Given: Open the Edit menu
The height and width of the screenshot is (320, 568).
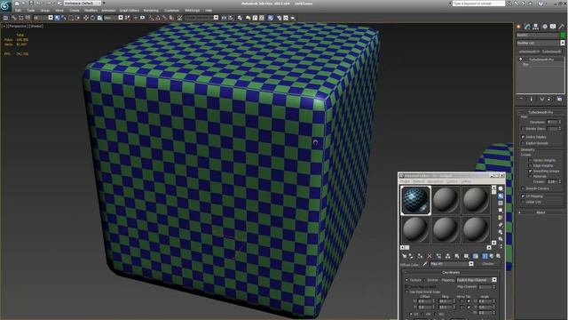Looking at the screenshot, I should 18,10.
